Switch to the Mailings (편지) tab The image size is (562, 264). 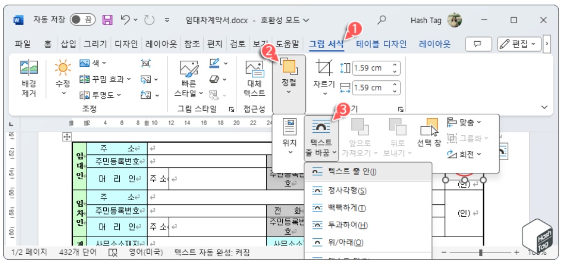pyautogui.click(x=215, y=44)
